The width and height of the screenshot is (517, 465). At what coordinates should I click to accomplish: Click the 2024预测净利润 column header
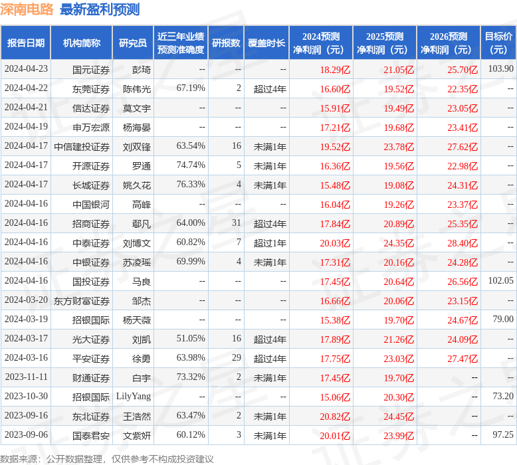coord(321,43)
